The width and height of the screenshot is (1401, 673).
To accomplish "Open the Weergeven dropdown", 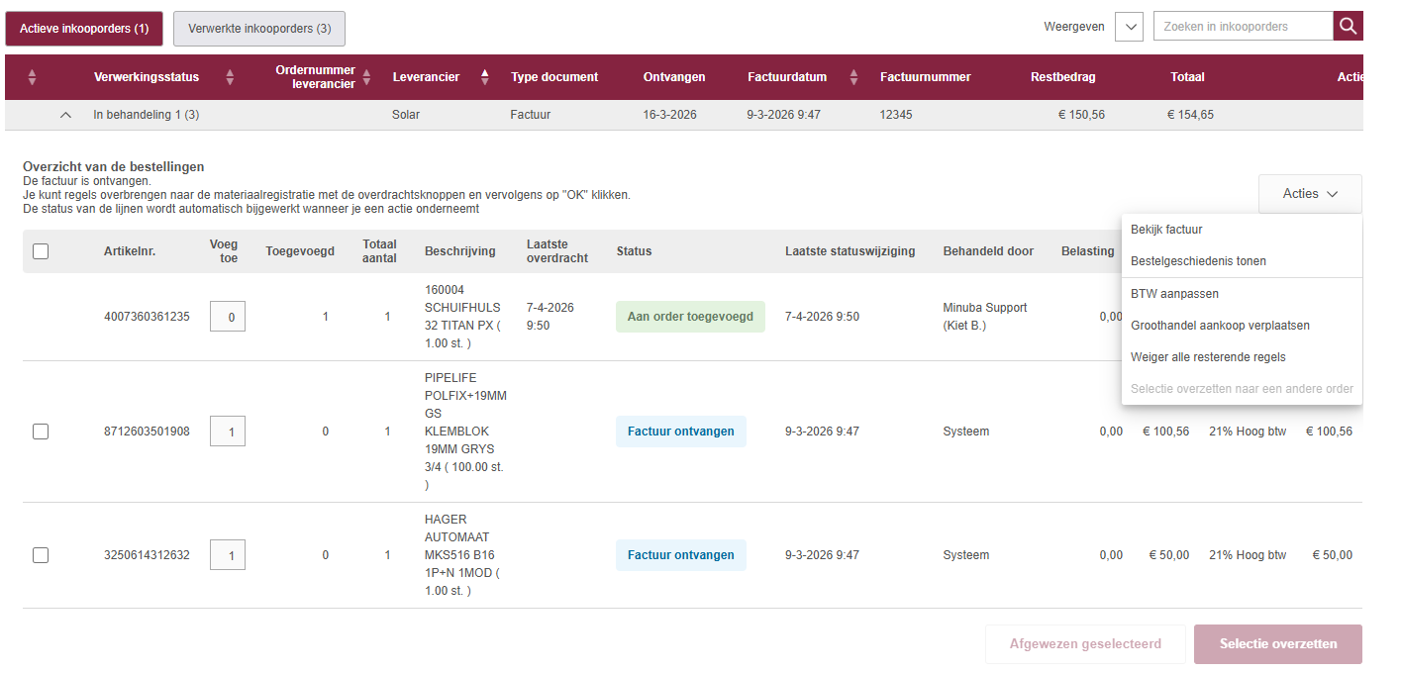I will click(1129, 27).
